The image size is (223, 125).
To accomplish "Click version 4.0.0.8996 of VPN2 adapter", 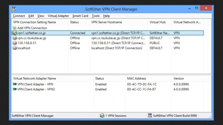I will click(x=181, y=89).
